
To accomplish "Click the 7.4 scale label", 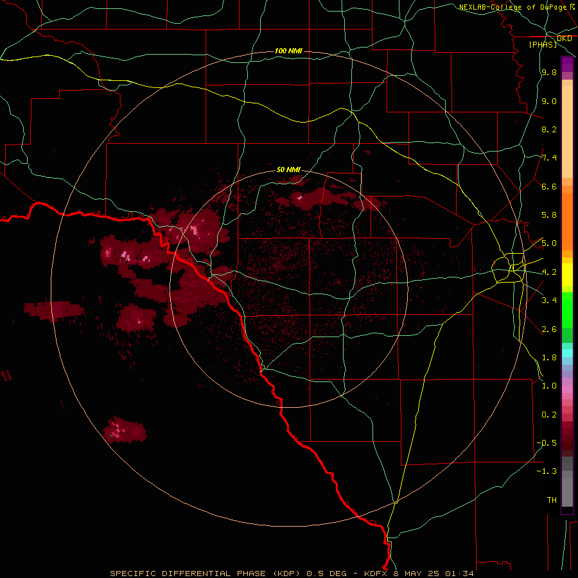I will tap(549, 158).
